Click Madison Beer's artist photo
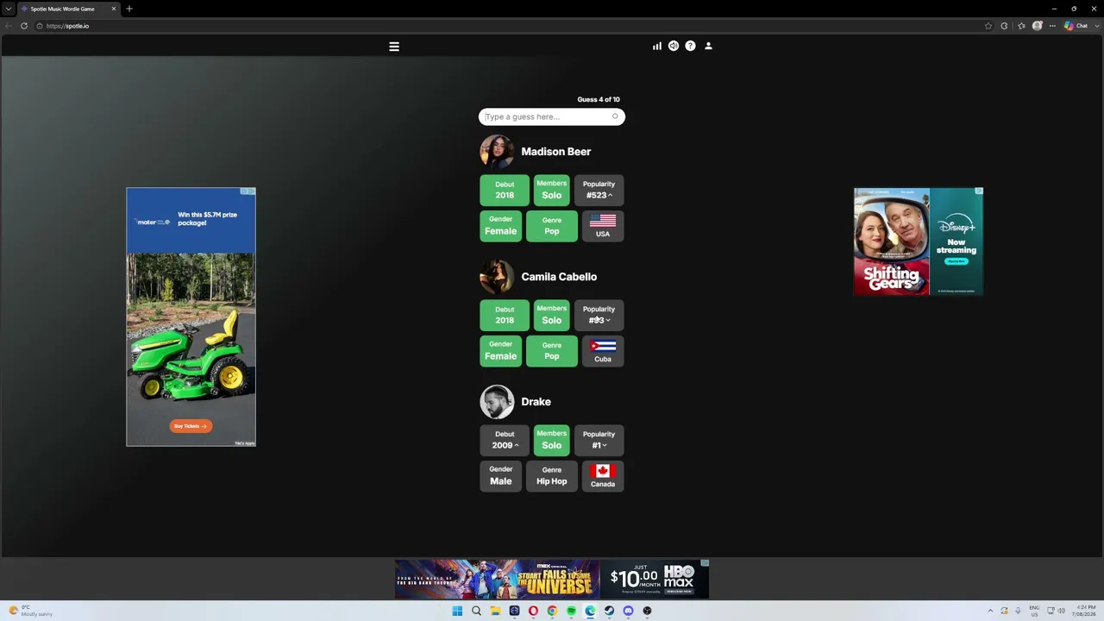1104x621 pixels. pos(497,152)
